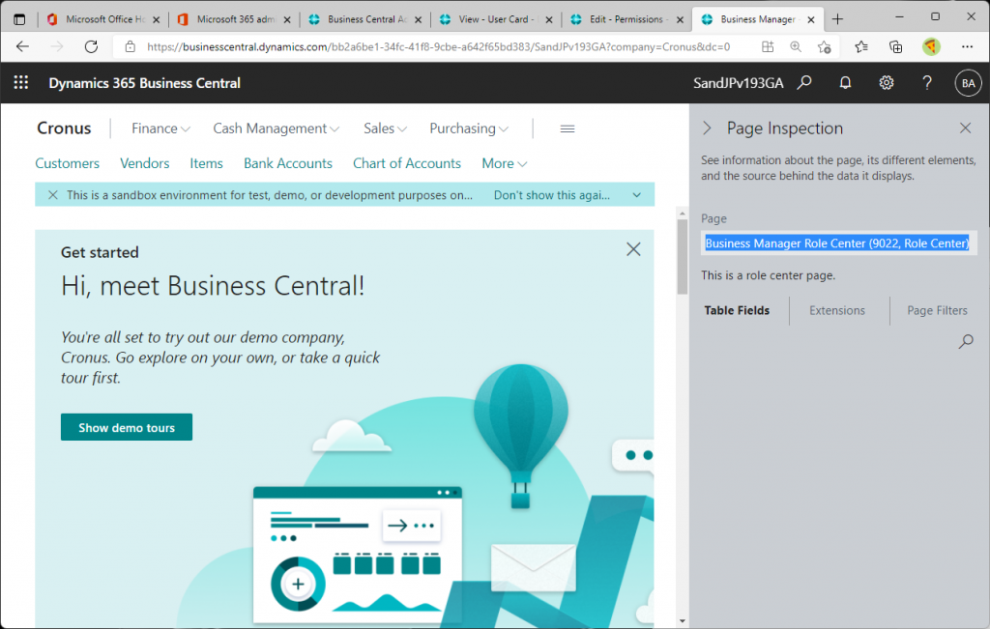Select the Table Fields tab
This screenshot has width=990, height=629.
(737, 310)
